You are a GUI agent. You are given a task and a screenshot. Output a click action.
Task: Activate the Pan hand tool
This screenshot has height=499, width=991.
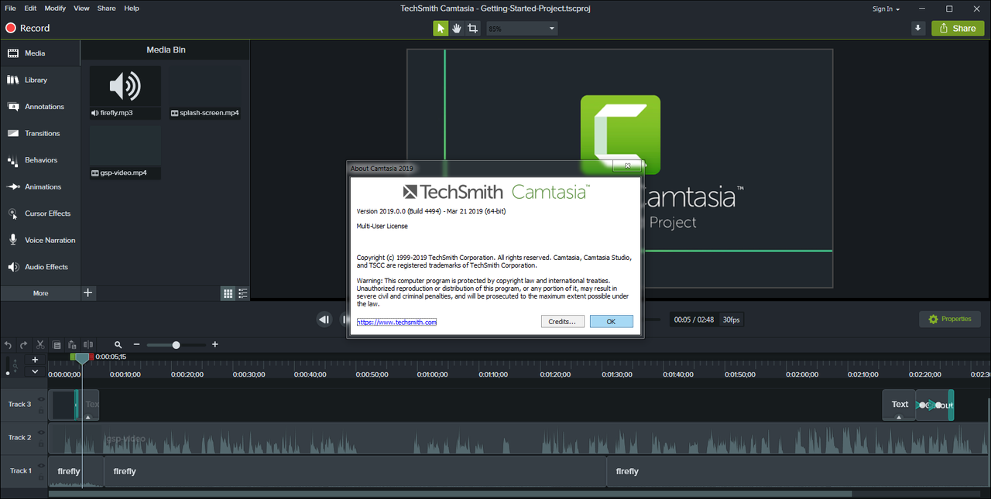point(457,29)
